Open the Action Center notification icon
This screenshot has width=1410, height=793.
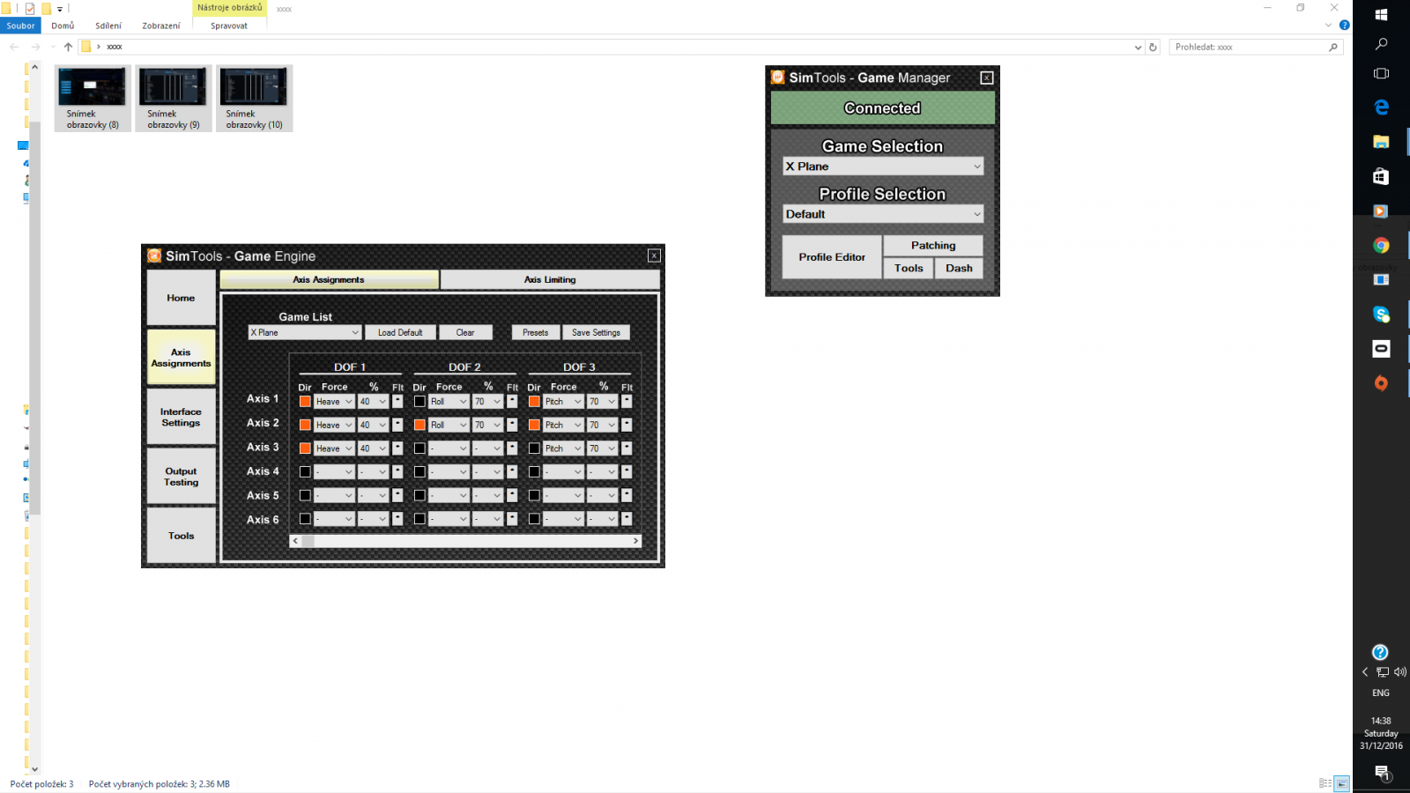coord(1382,773)
